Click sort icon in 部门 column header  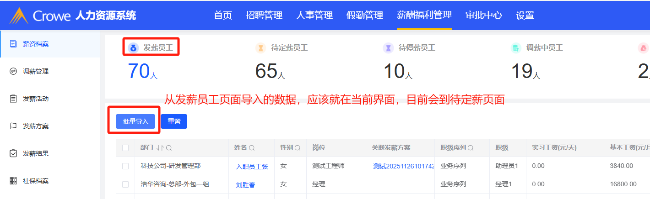coord(161,148)
